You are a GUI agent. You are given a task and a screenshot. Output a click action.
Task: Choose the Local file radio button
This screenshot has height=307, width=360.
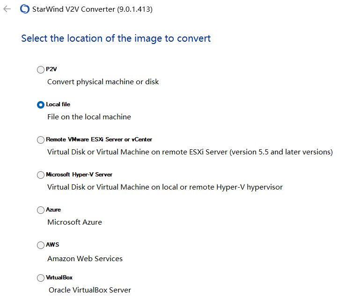[x=41, y=105]
